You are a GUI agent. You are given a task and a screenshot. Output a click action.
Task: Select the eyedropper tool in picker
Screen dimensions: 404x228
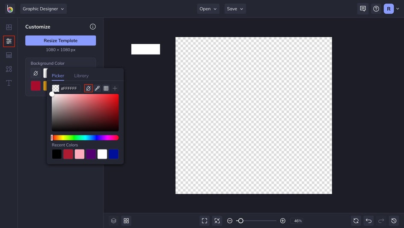pos(97,88)
